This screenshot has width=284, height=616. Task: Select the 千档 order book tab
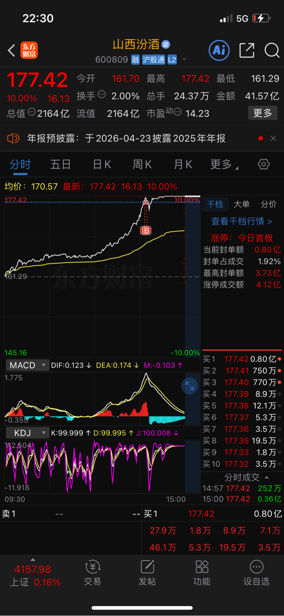point(215,204)
